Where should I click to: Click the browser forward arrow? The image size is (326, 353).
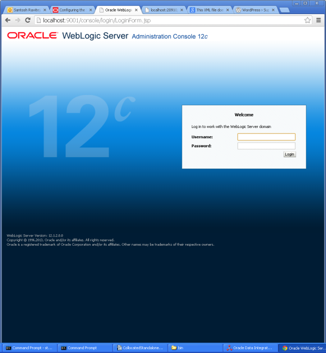[x=17, y=20]
